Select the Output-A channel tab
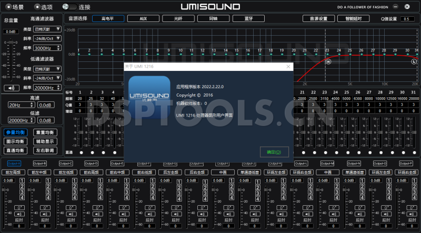Viewport: 421px width, 233px height. [14, 163]
